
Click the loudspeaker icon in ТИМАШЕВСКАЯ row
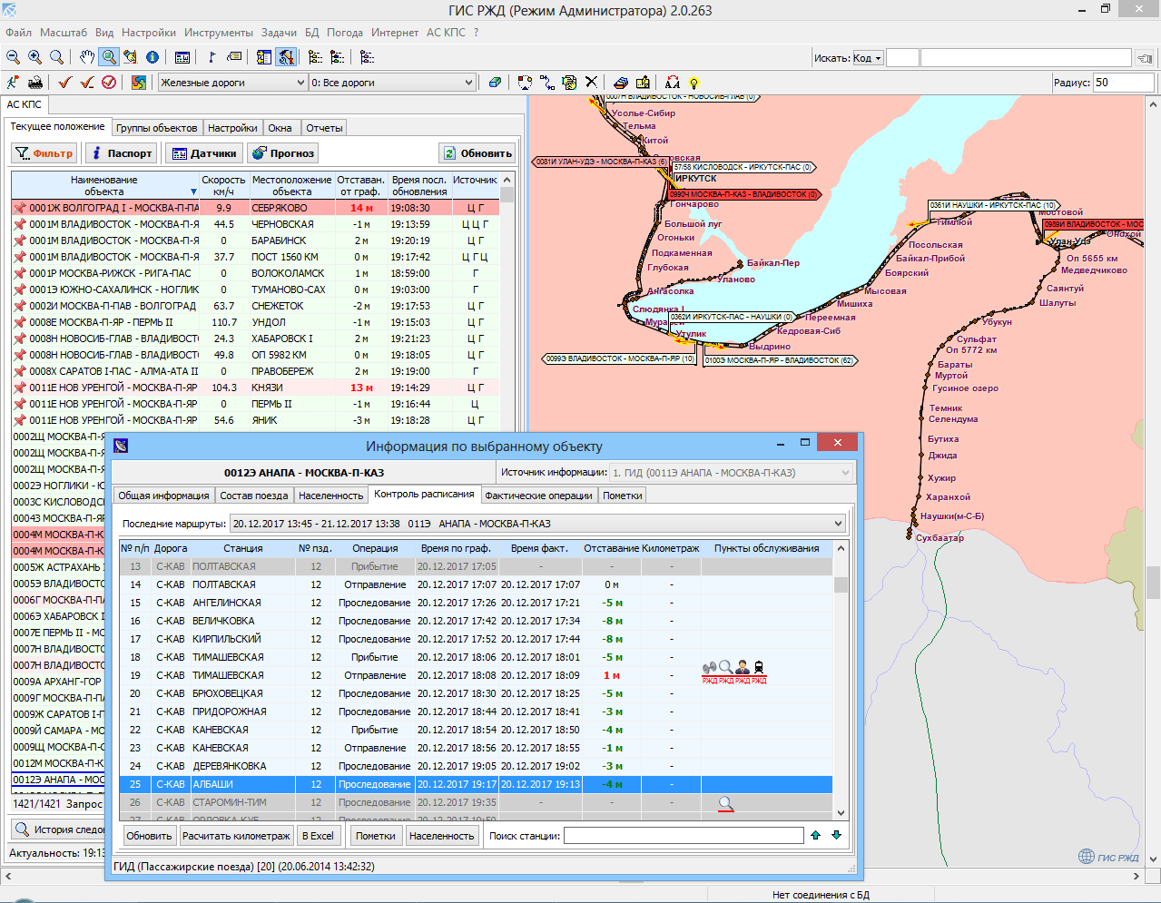(x=709, y=668)
